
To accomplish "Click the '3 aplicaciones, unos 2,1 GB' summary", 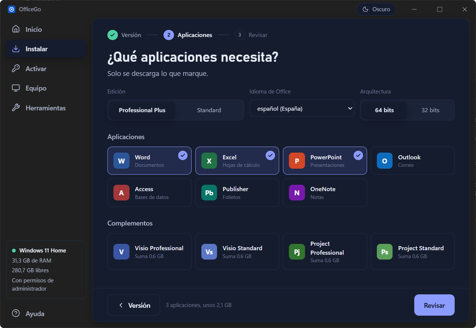I will [199, 305].
